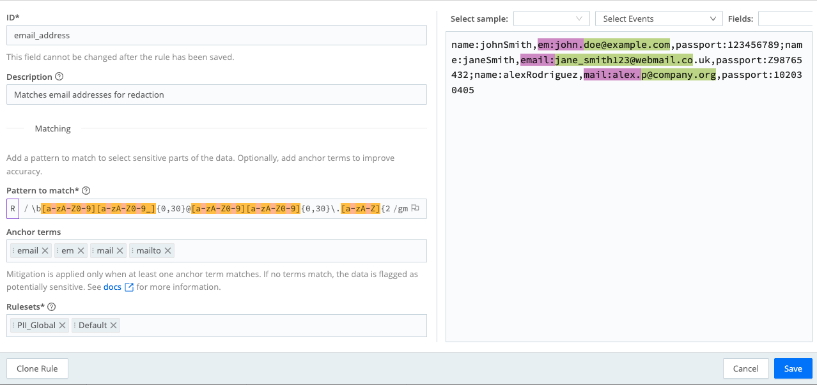Open the Rulesets help tooltip
Viewport: 817px width, 385px height.
pos(52,306)
